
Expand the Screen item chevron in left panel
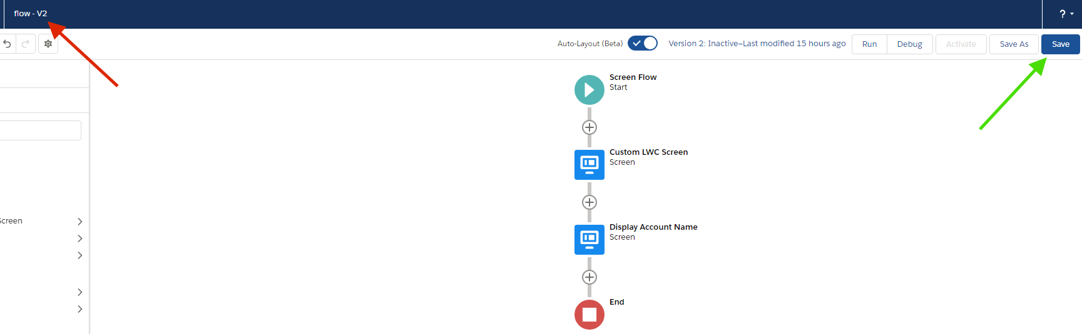pyautogui.click(x=79, y=222)
